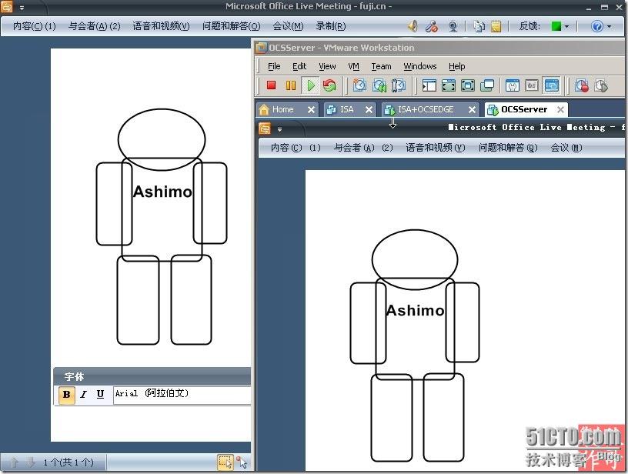Close the ISA tab
This screenshot has width=628, height=474.
point(369,109)
